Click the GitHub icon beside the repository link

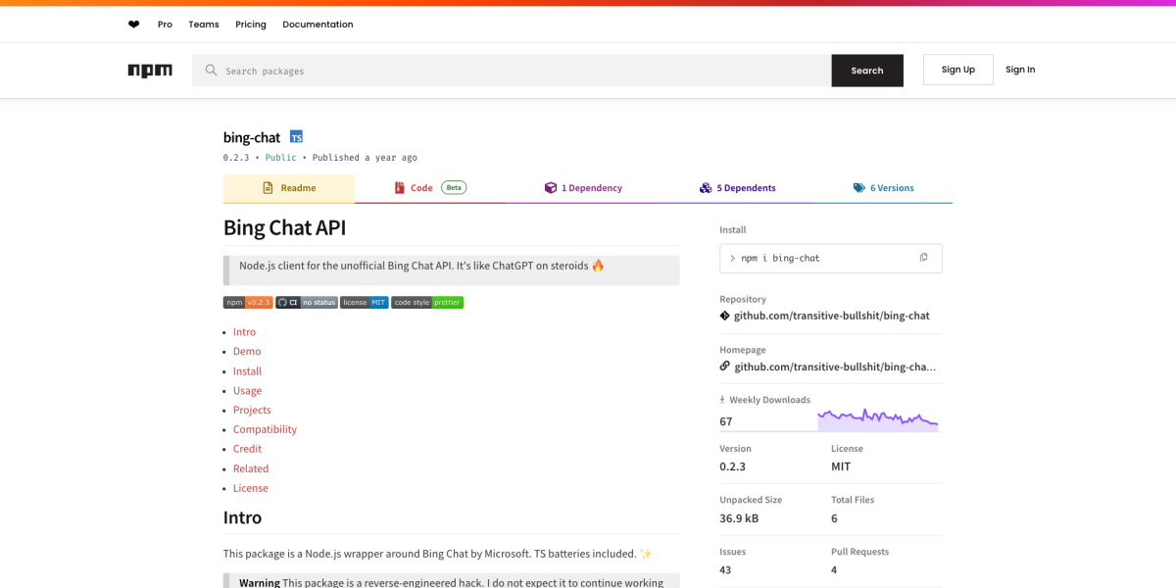pyautogui.click(x=724, y=316)
